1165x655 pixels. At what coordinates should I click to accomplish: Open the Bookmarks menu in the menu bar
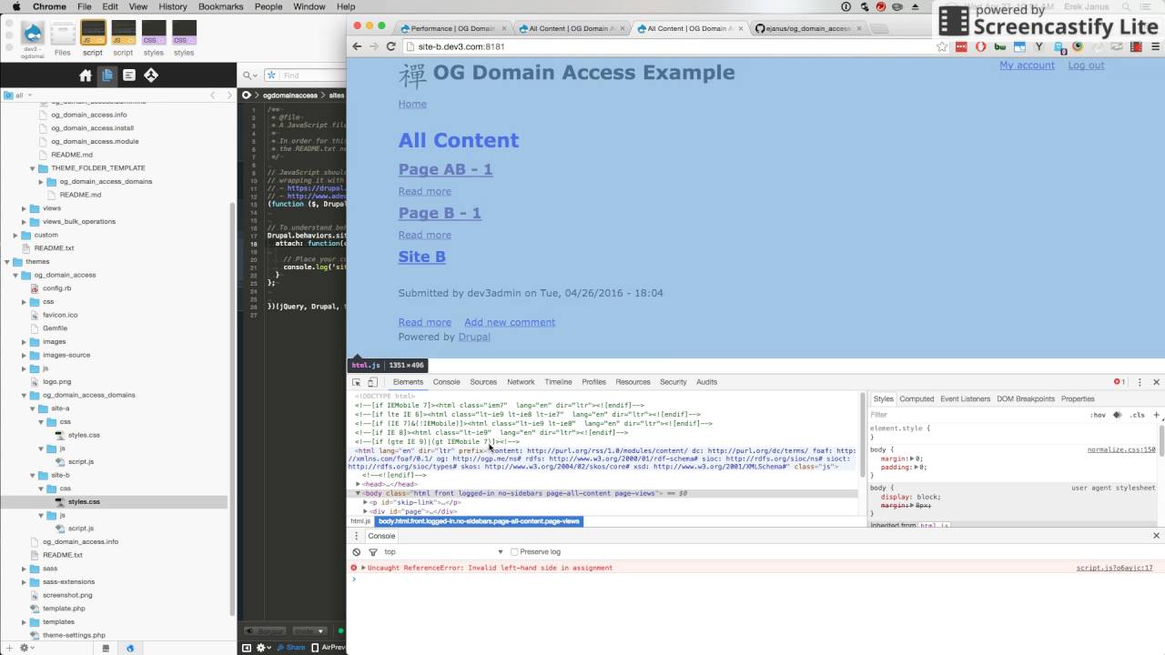[x=220, y=6]
